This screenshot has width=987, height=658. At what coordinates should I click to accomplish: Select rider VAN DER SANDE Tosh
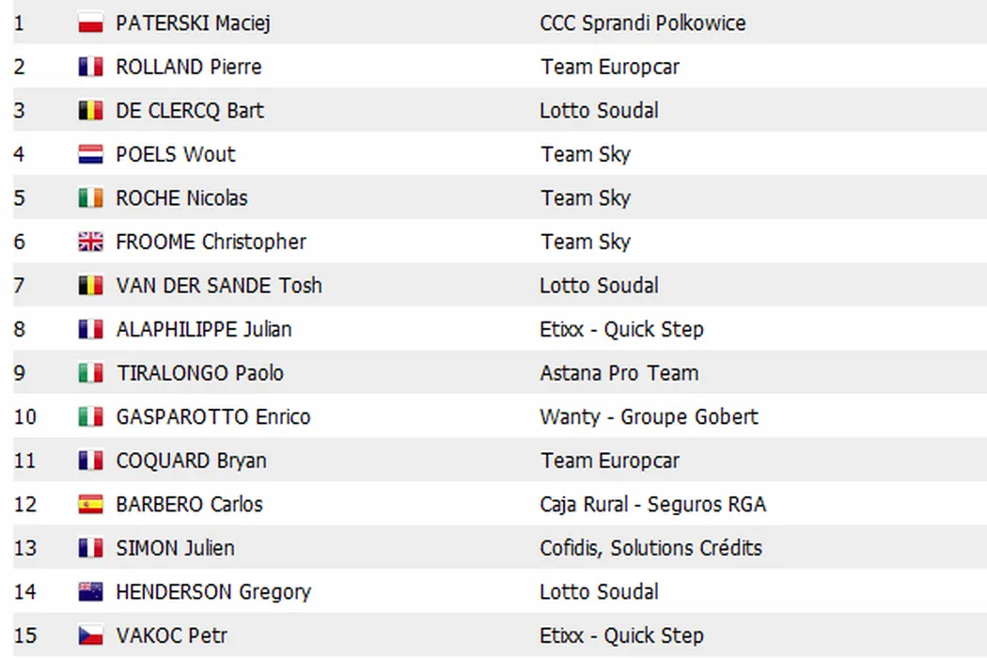(218, 286)
